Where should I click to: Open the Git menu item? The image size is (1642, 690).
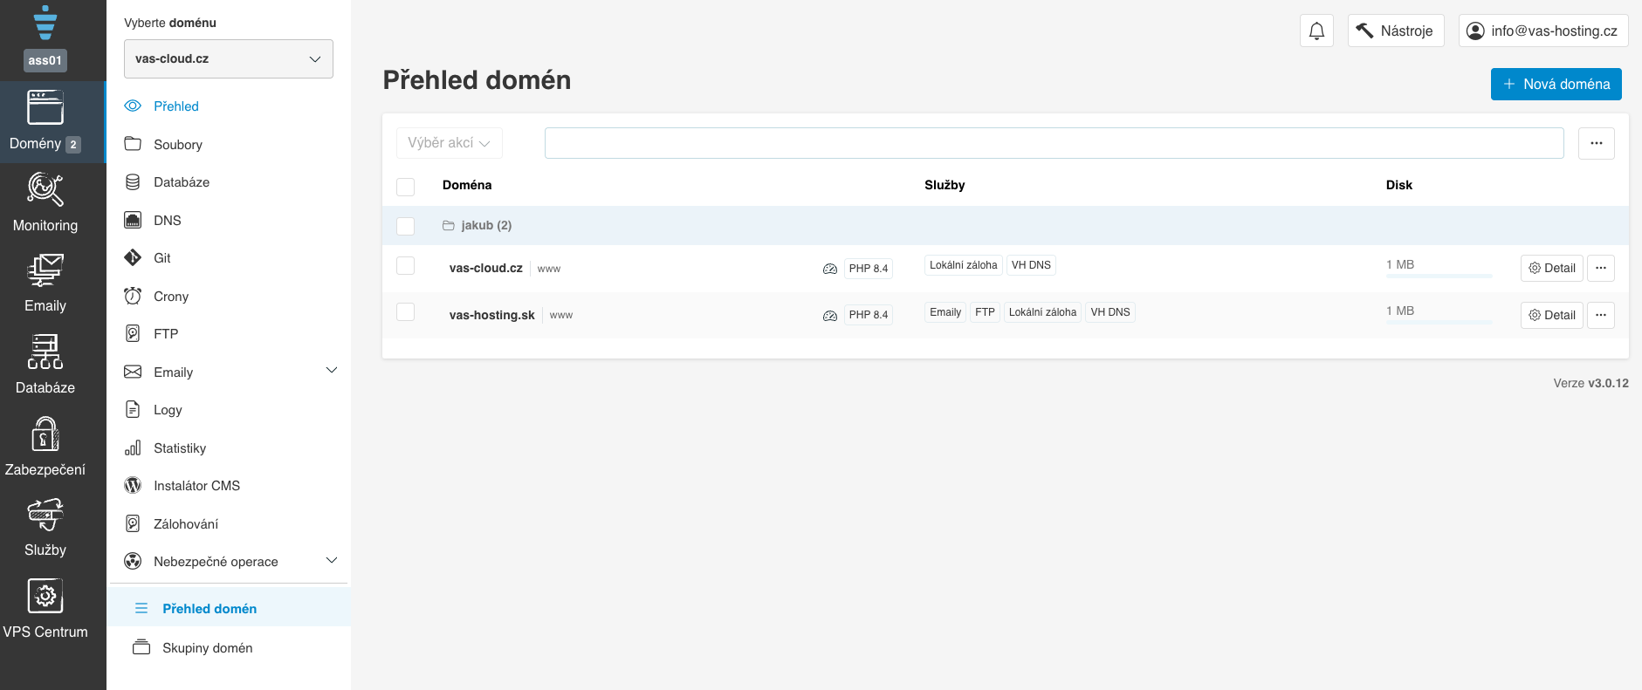point(162,258)
